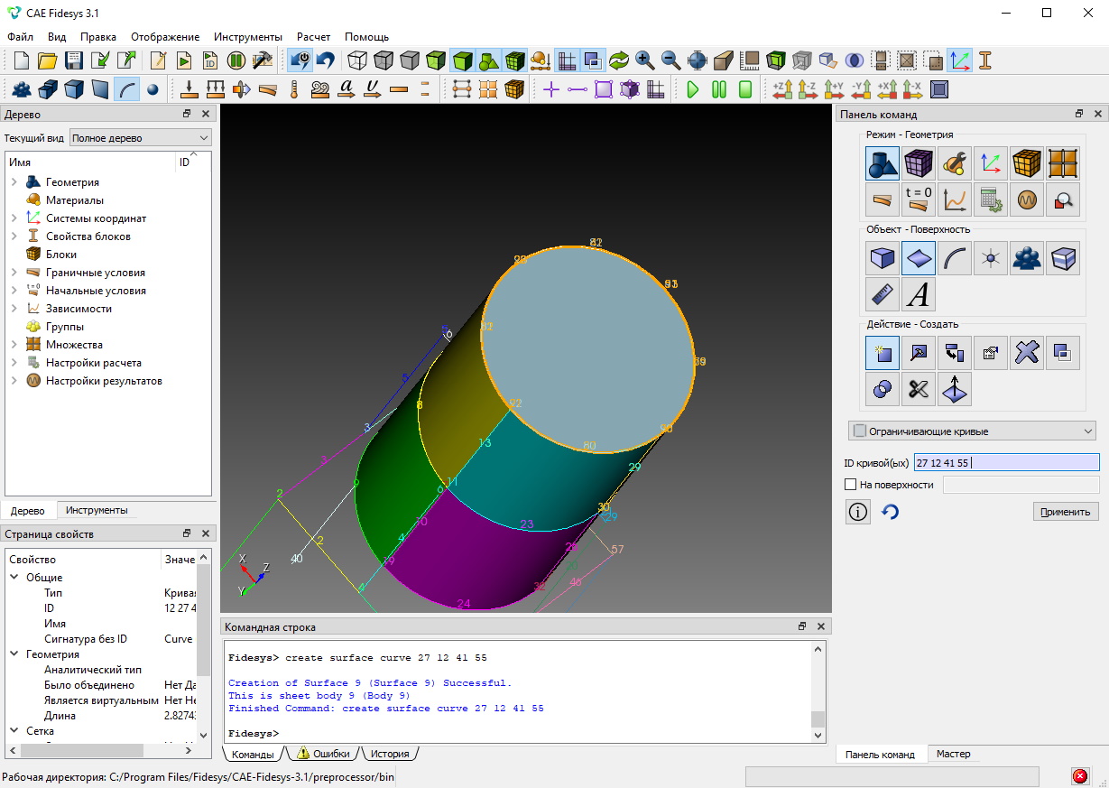Click the scissors cut action icon
This screenshot has height=788, width=1109.
(919, 389)
